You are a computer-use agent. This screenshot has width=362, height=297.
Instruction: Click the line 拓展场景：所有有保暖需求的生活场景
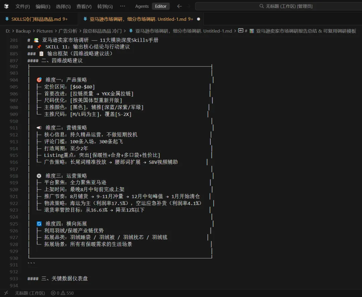88,244
